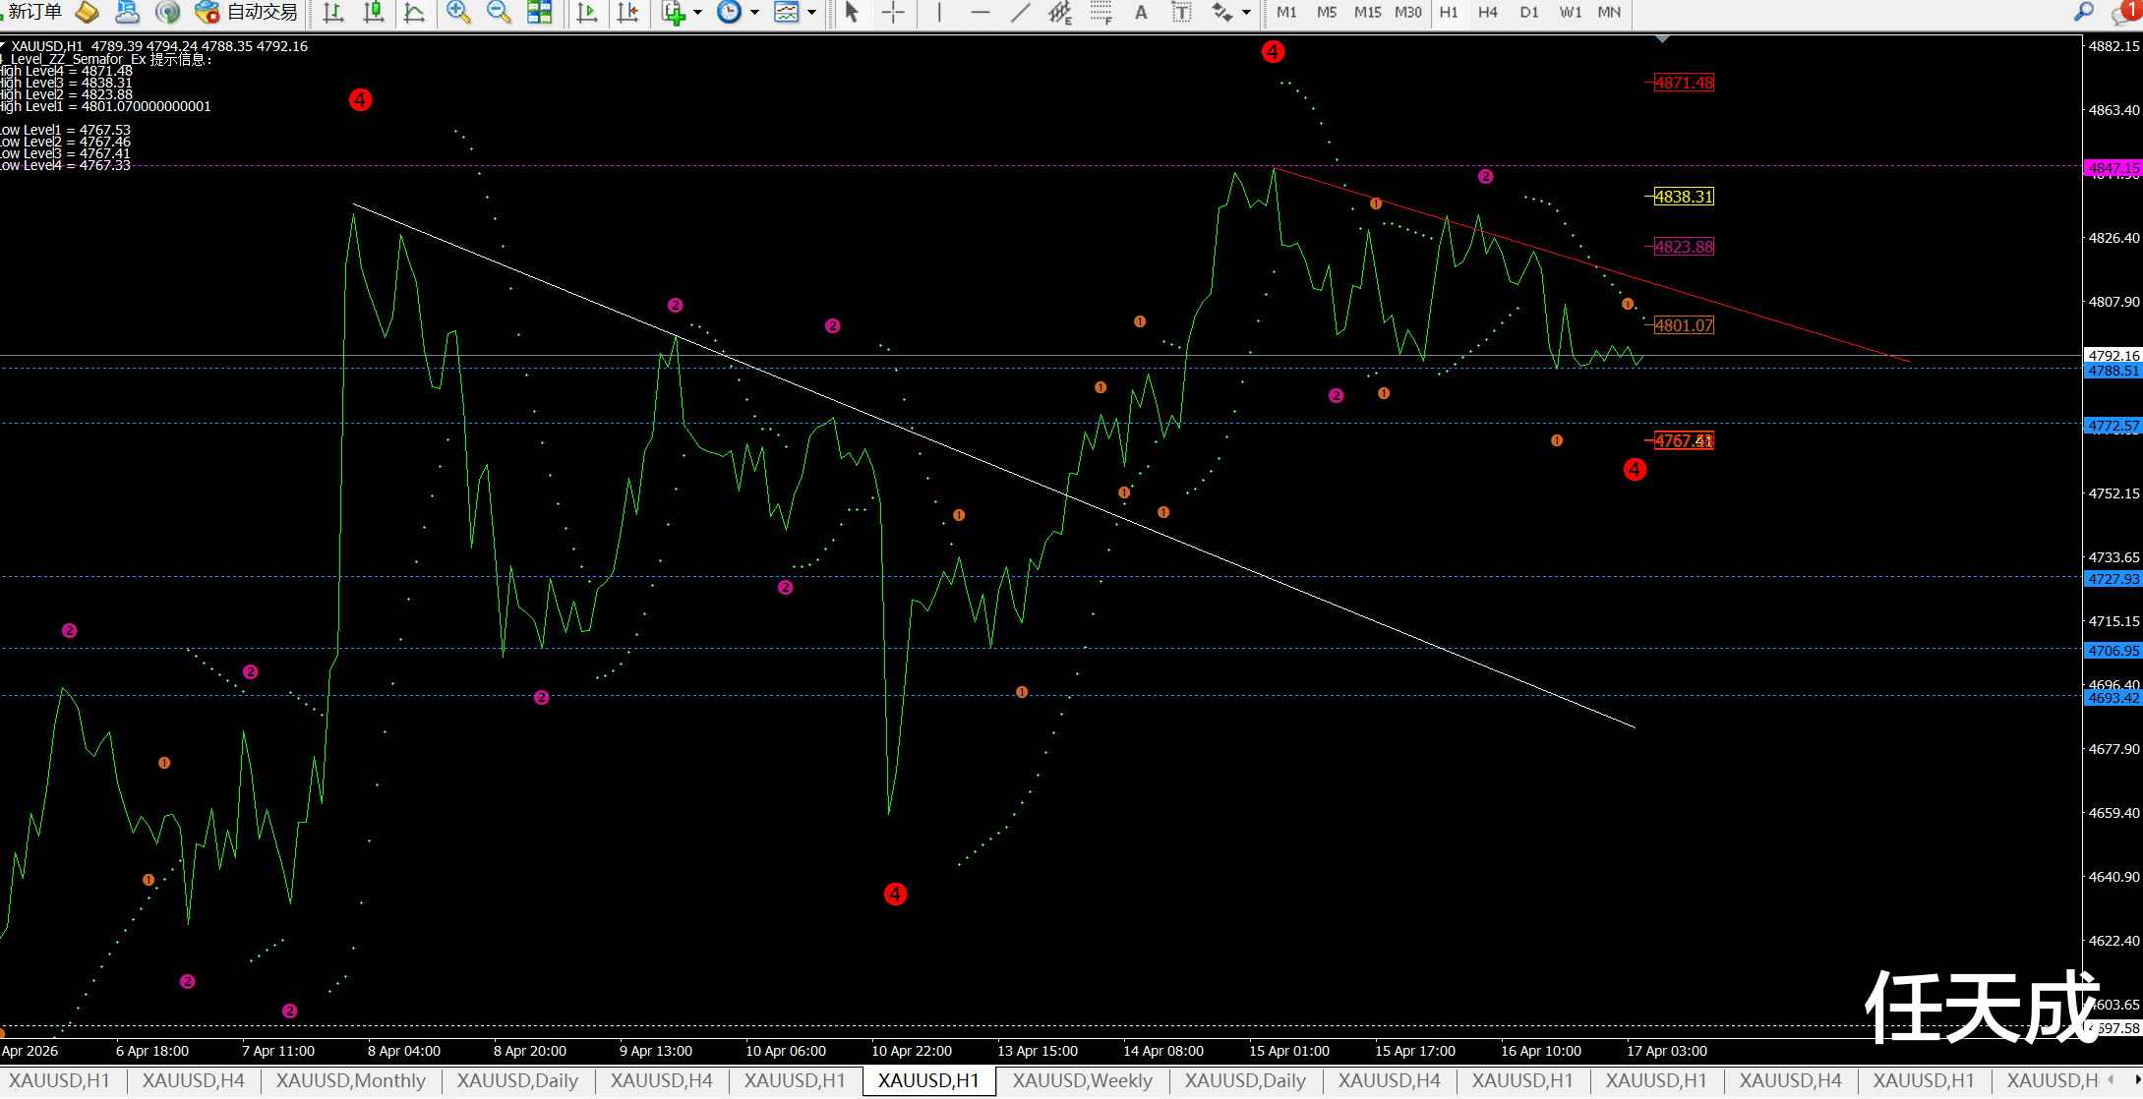Screen dimensions: 2143x1099
Task: Switch to the XAUUSD,Weekly chart tab
Action: [1082, 1080]
